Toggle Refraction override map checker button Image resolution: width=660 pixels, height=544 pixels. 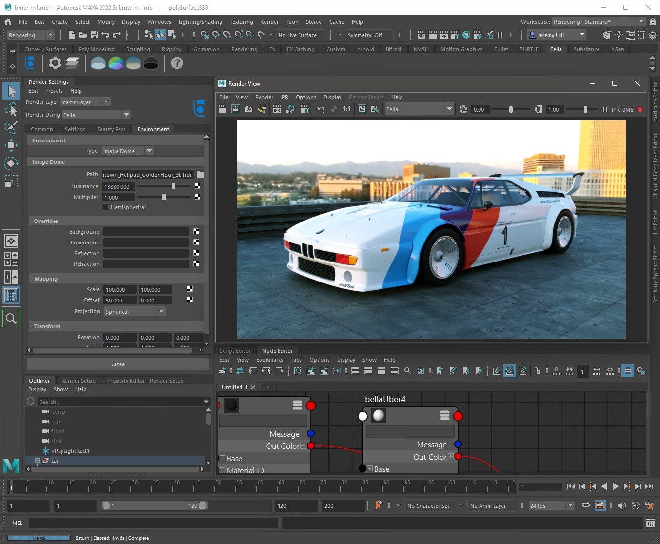(x=196, y=263)
